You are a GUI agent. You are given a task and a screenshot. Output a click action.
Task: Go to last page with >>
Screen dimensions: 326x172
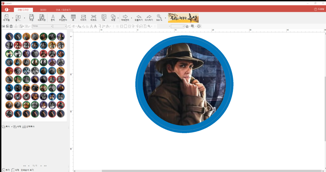45,166
